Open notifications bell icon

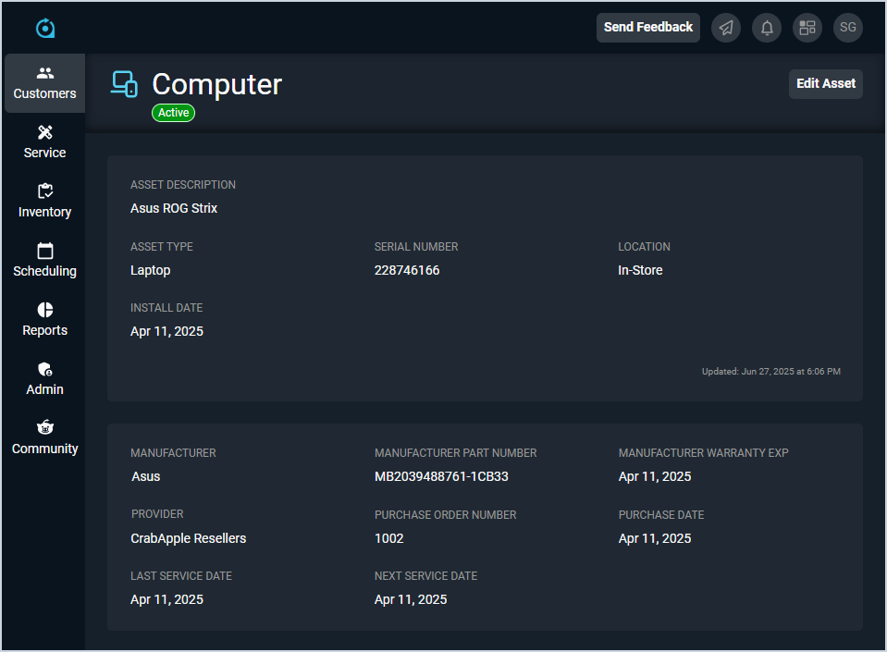click(767, 28)
